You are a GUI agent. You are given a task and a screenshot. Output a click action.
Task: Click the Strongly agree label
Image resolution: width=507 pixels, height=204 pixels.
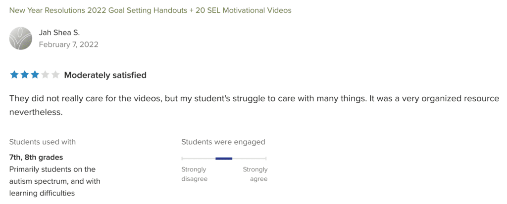coord(255,174)
